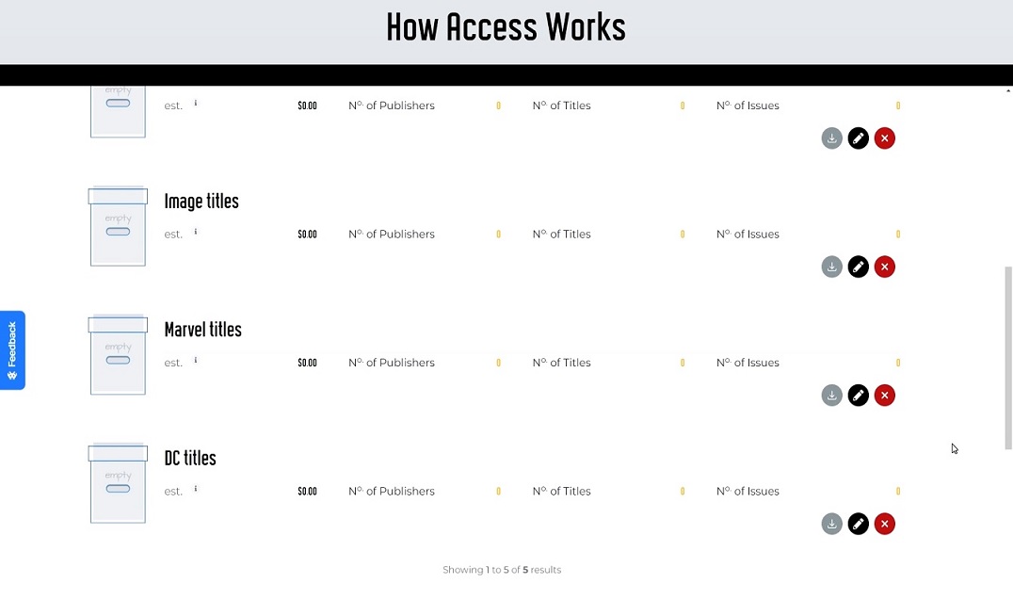Edit the Image titles box
1013x600 pixels.
[858, 268]
